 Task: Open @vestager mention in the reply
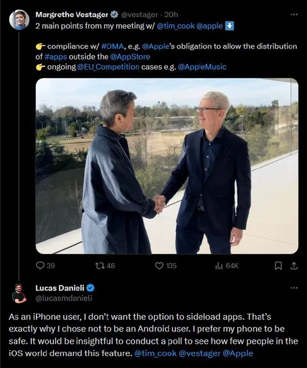[200, 353]
